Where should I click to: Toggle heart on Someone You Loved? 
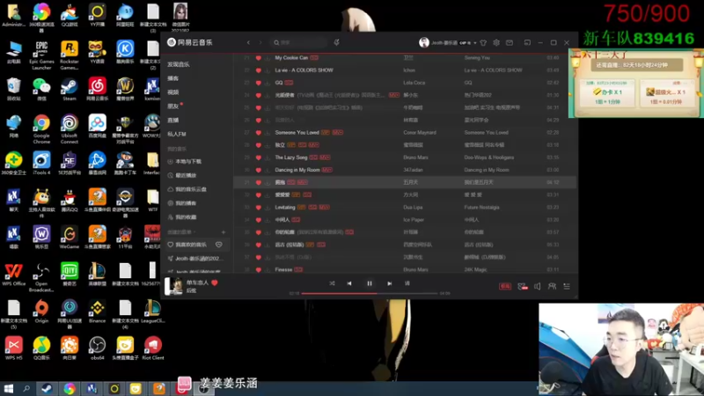click(x=258, y=133)
